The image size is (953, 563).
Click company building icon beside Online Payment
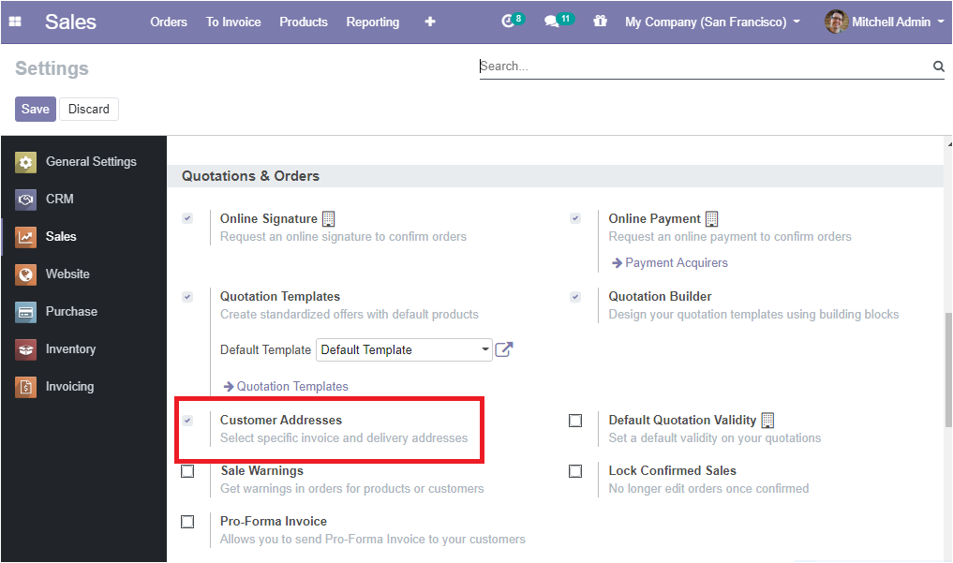click(x=712, y=218)
